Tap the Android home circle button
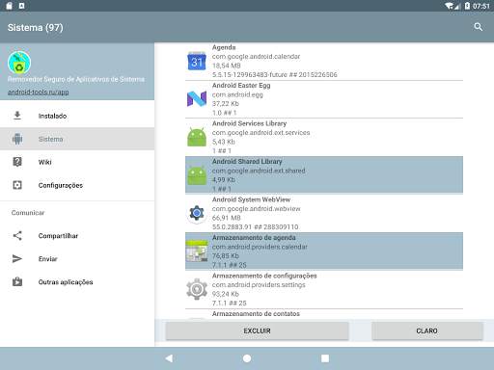The width and height of the screenshot is (494, 370). (x=247, y=358)
